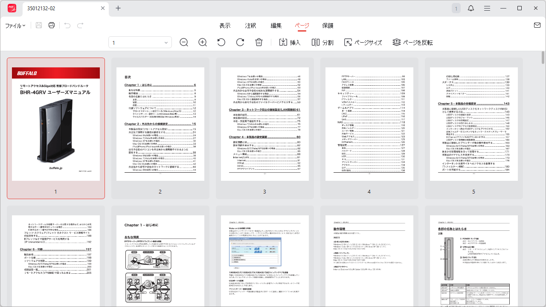Viewport: 546px width, 307px height.
Task: Click the ページを反転 button
Action: 412,43
